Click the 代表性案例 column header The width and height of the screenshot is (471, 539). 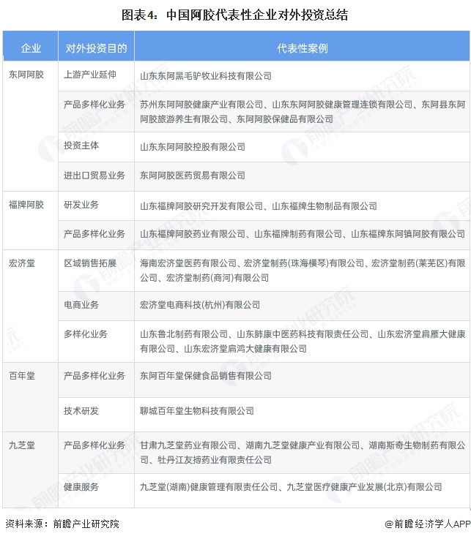[x=302, y=46]
